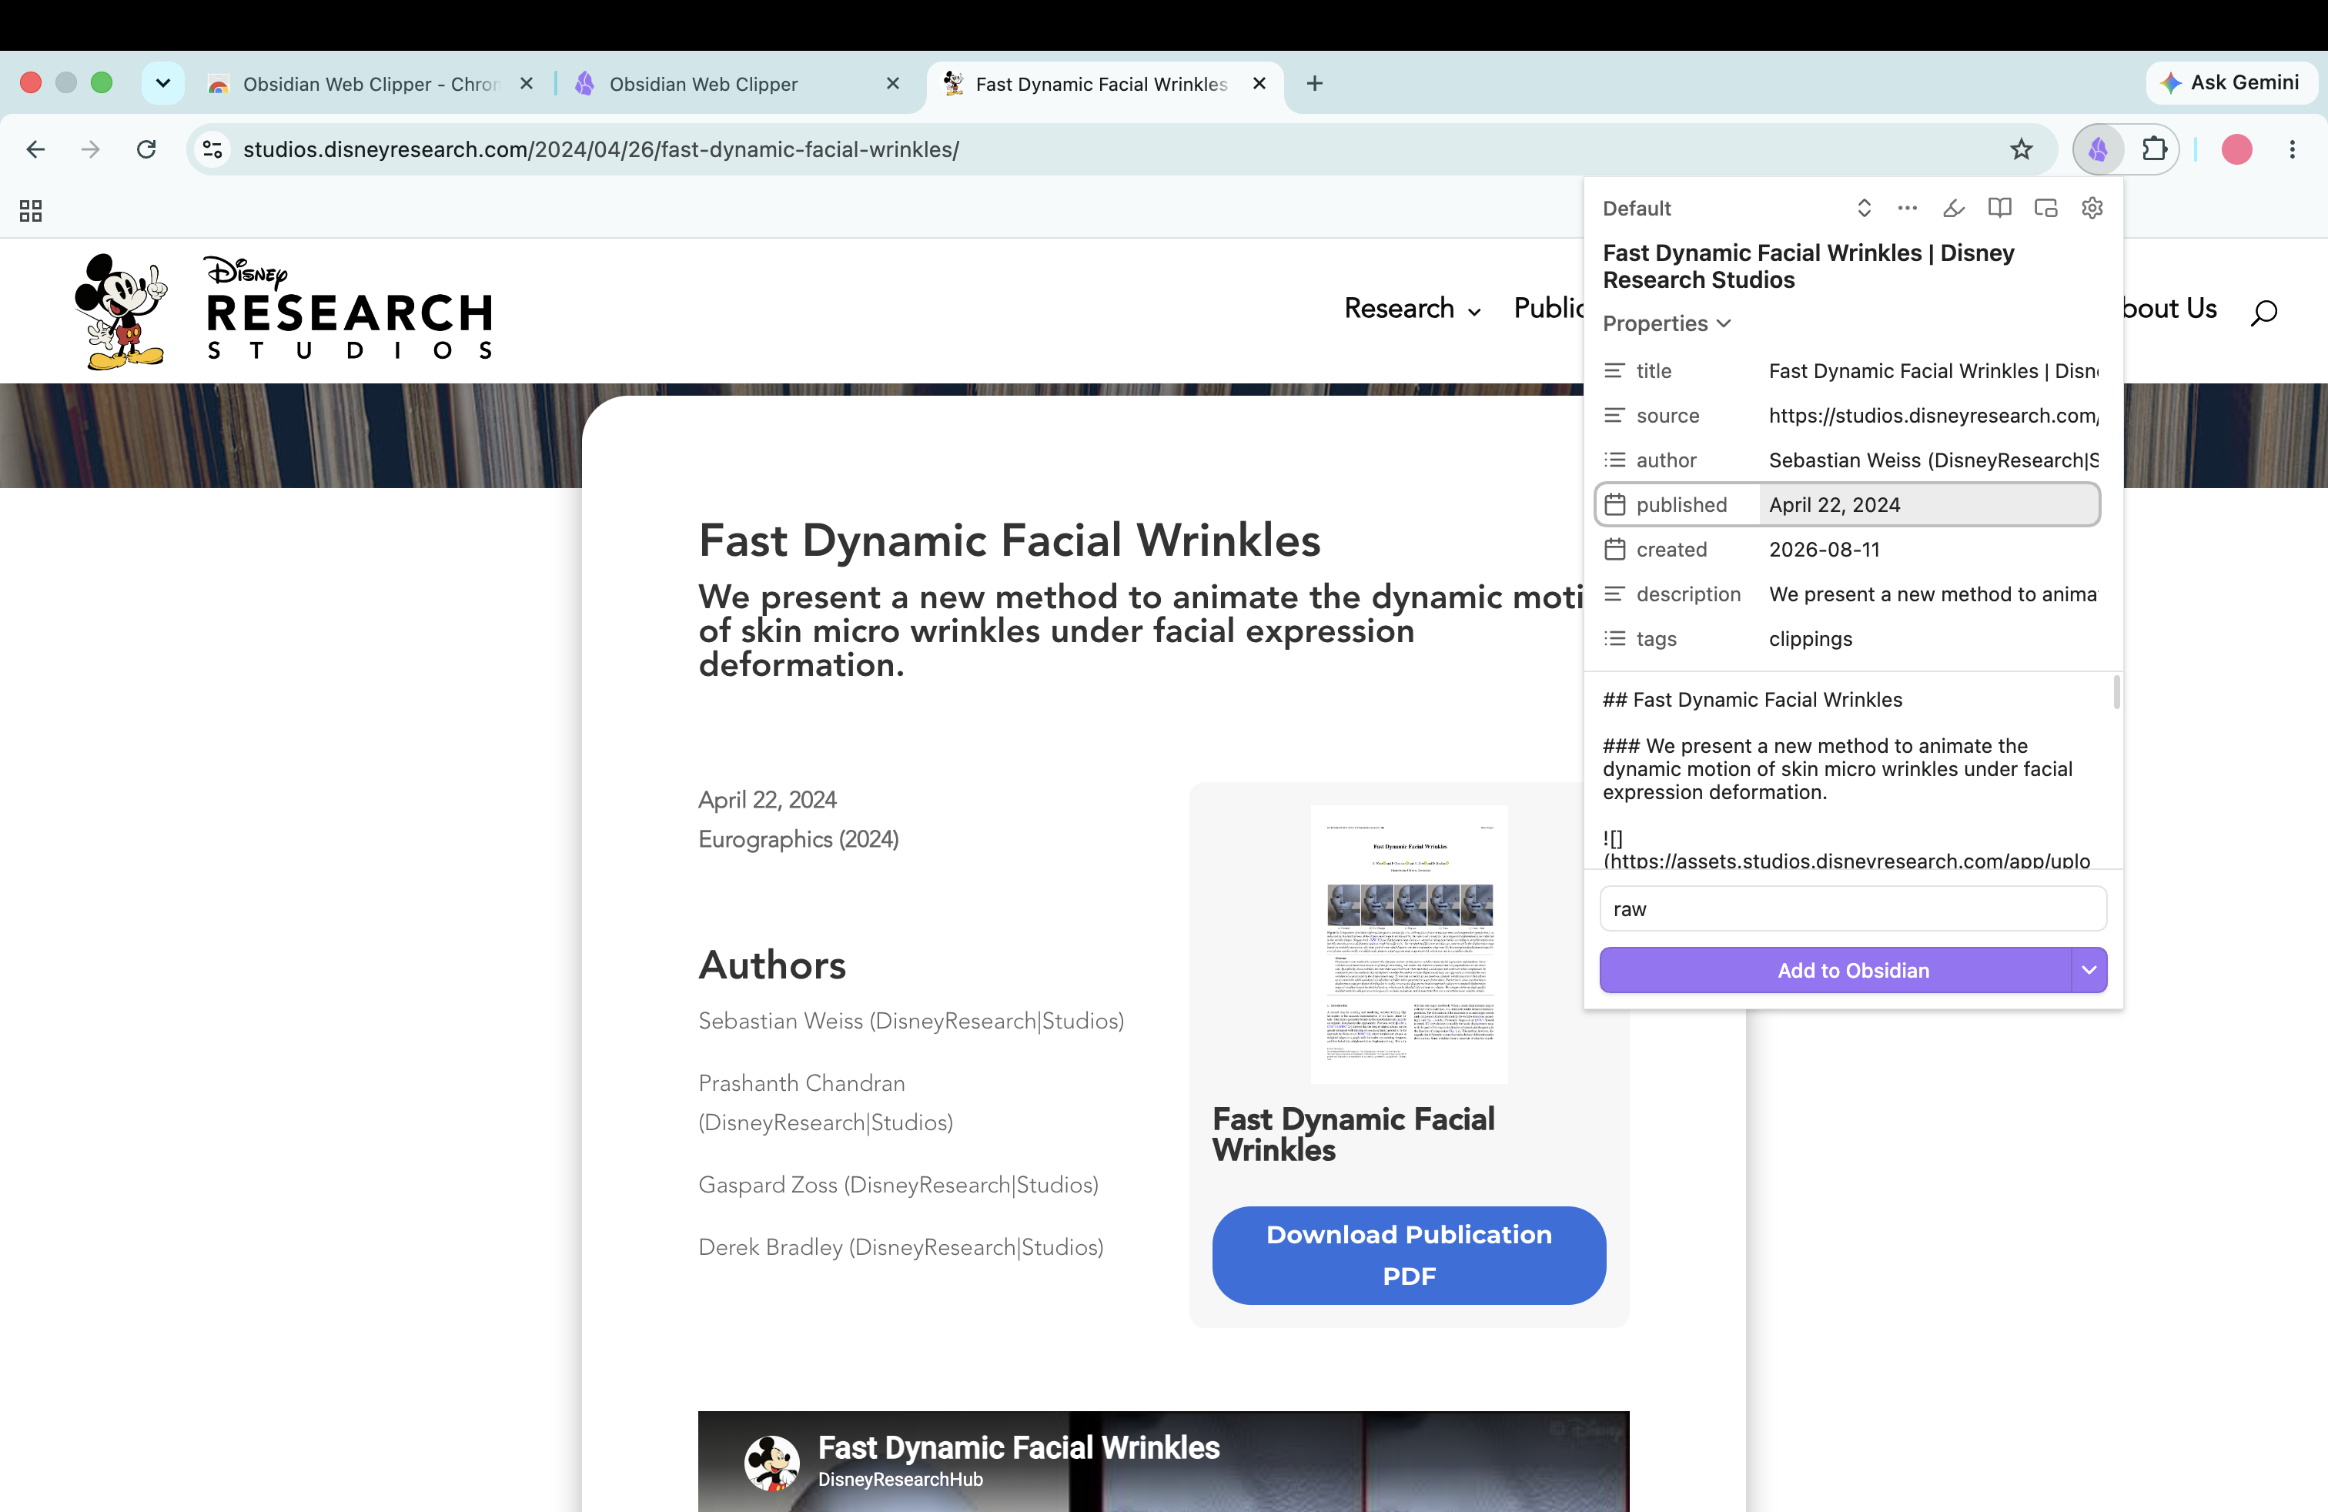Open clipper settings gear icon
The width and height of the screenshot is (2328, 1512).
2092,207
